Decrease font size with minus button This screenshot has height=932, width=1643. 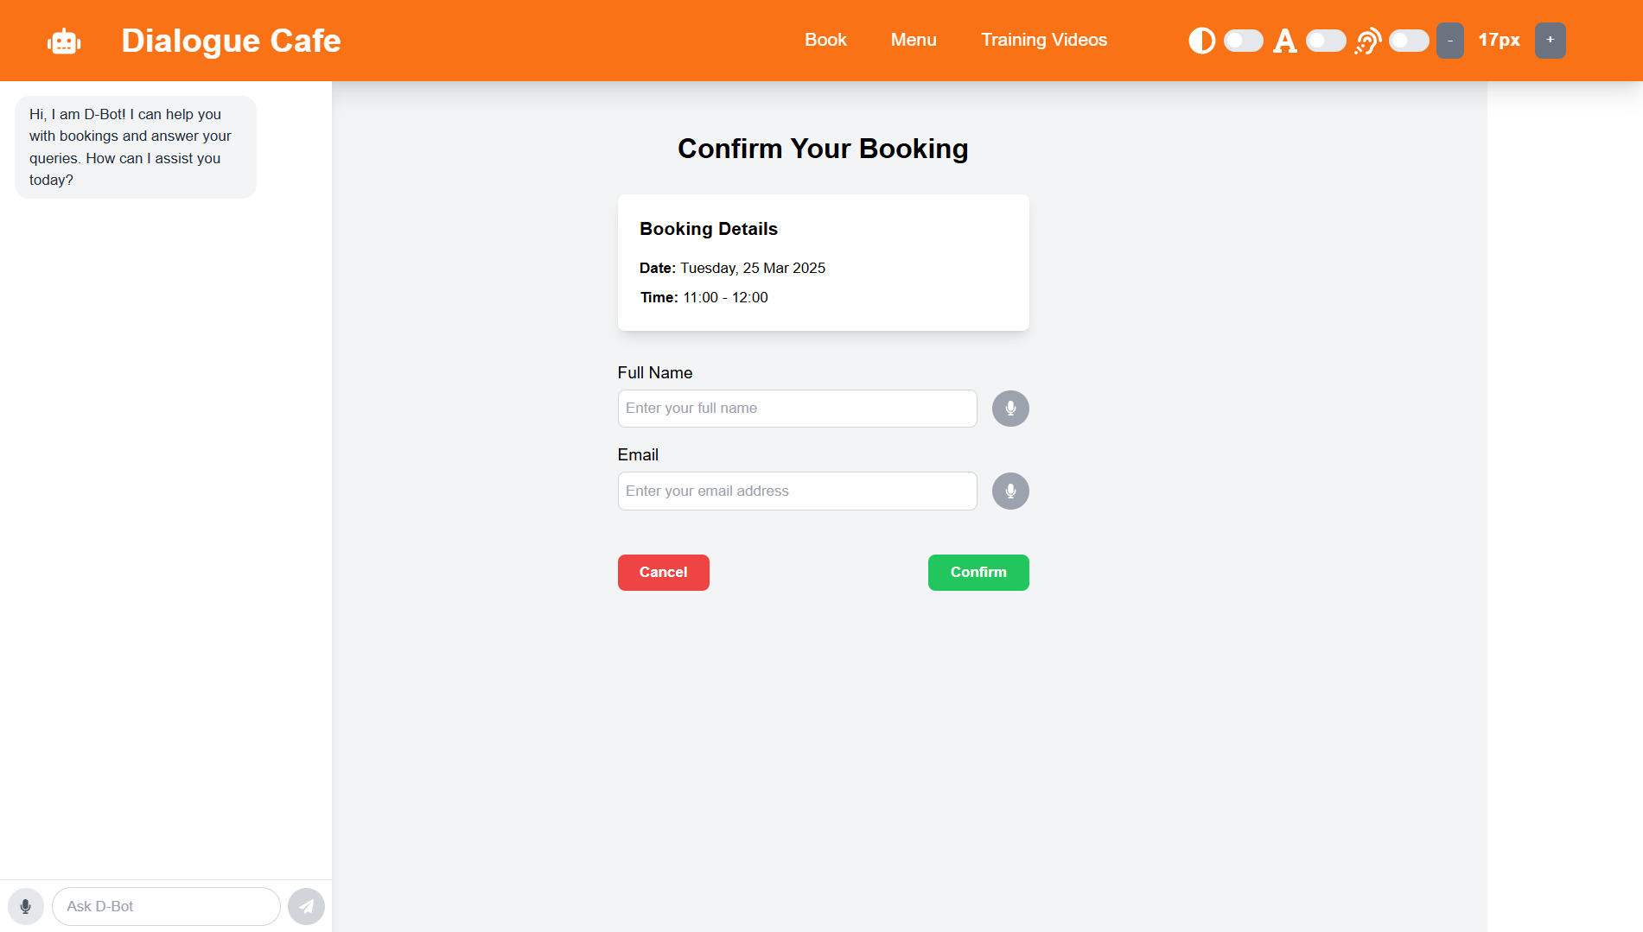point(1450,41)
